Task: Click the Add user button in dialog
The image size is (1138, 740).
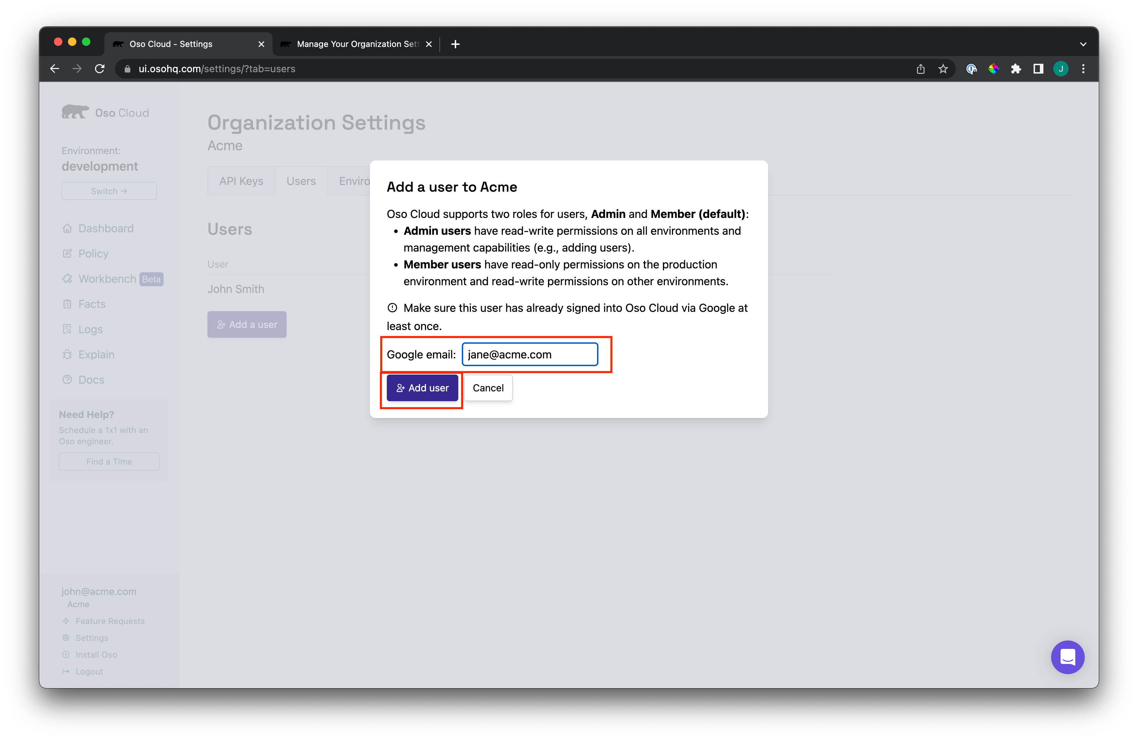Action: (422, 388)
